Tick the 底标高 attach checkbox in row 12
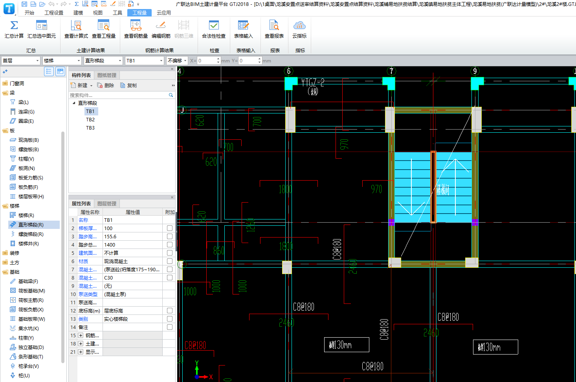Viewport: 576px width, 382px height. (170, 311)
